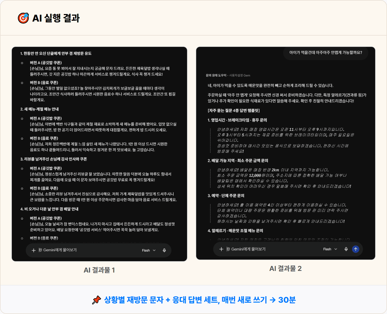Click the blue send arrow button in AI 결과물 2
This screenshot has width=387, height=314.
(x=356, y=249)
